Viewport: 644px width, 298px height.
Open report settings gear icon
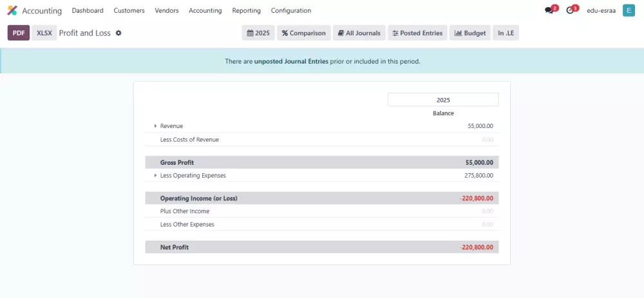[x=118, y=33]
